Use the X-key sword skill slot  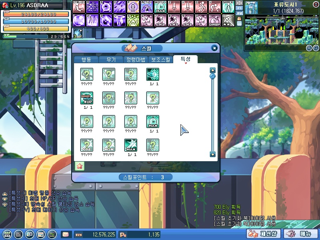[x=188, y=7]
